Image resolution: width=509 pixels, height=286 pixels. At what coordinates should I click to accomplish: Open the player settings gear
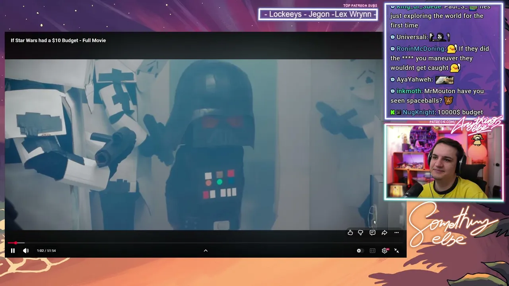click(x=385, y=251)
